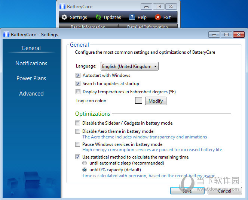The width and height of the screenshot is (248, 200).
Task: Open the Notifications settings section
Action: [31, 63]
